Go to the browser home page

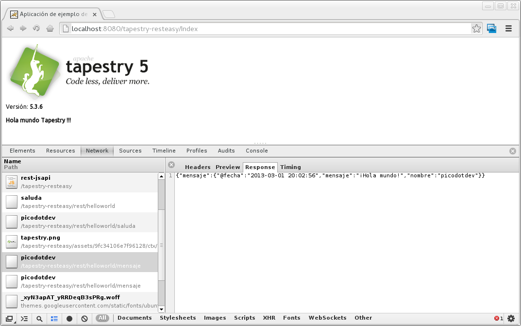point(49,28)
